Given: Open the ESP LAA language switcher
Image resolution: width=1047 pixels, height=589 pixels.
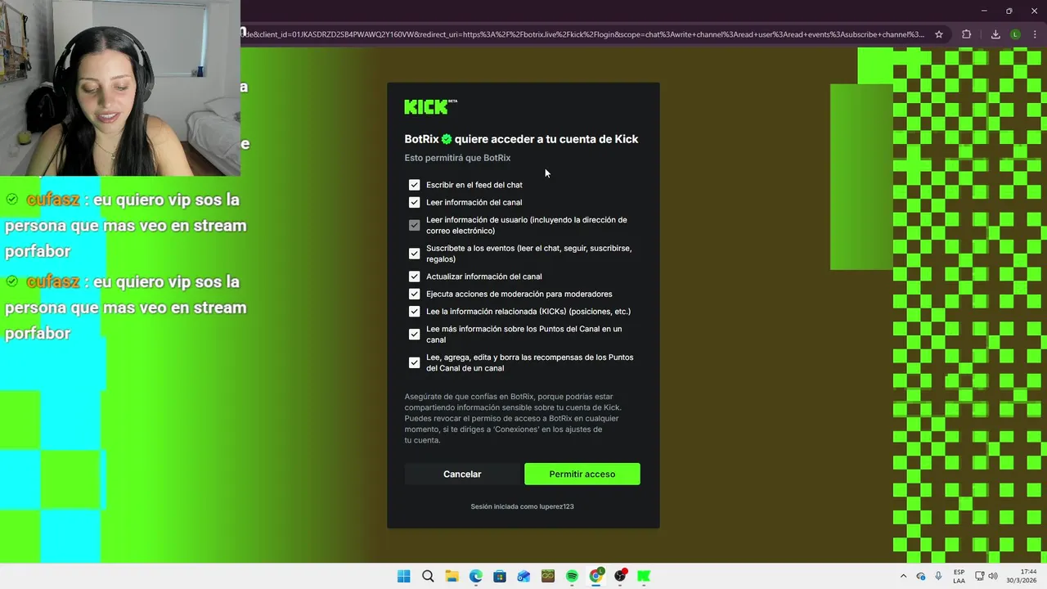Looking at the screenshot, I should [959, 576].
